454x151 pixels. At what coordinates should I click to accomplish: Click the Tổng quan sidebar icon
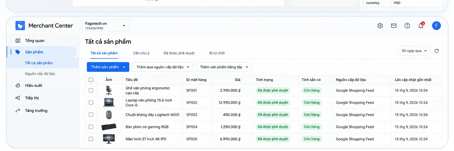pos(18,41)
